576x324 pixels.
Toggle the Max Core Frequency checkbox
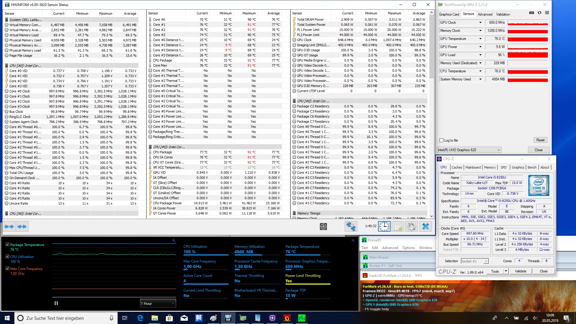7,268
